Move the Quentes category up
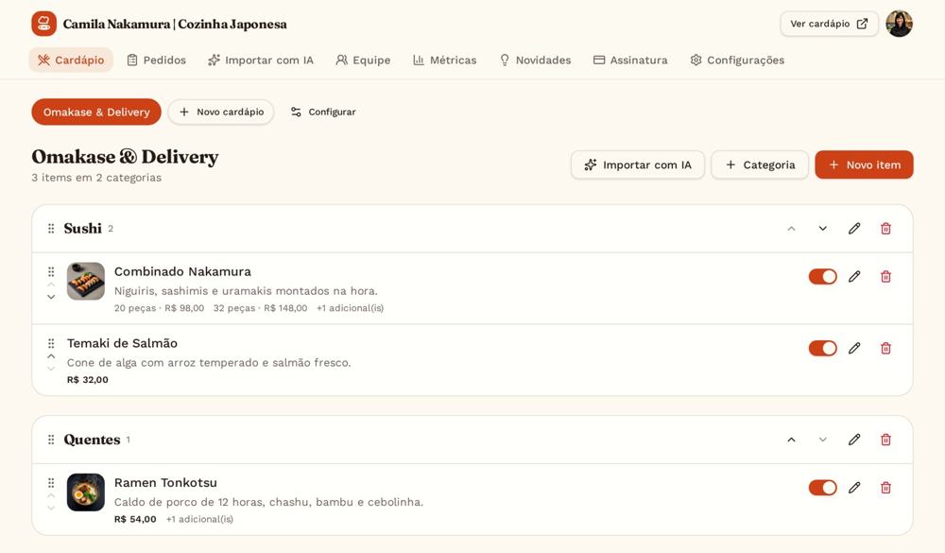 pyautogui.click(x=791, y=440)
